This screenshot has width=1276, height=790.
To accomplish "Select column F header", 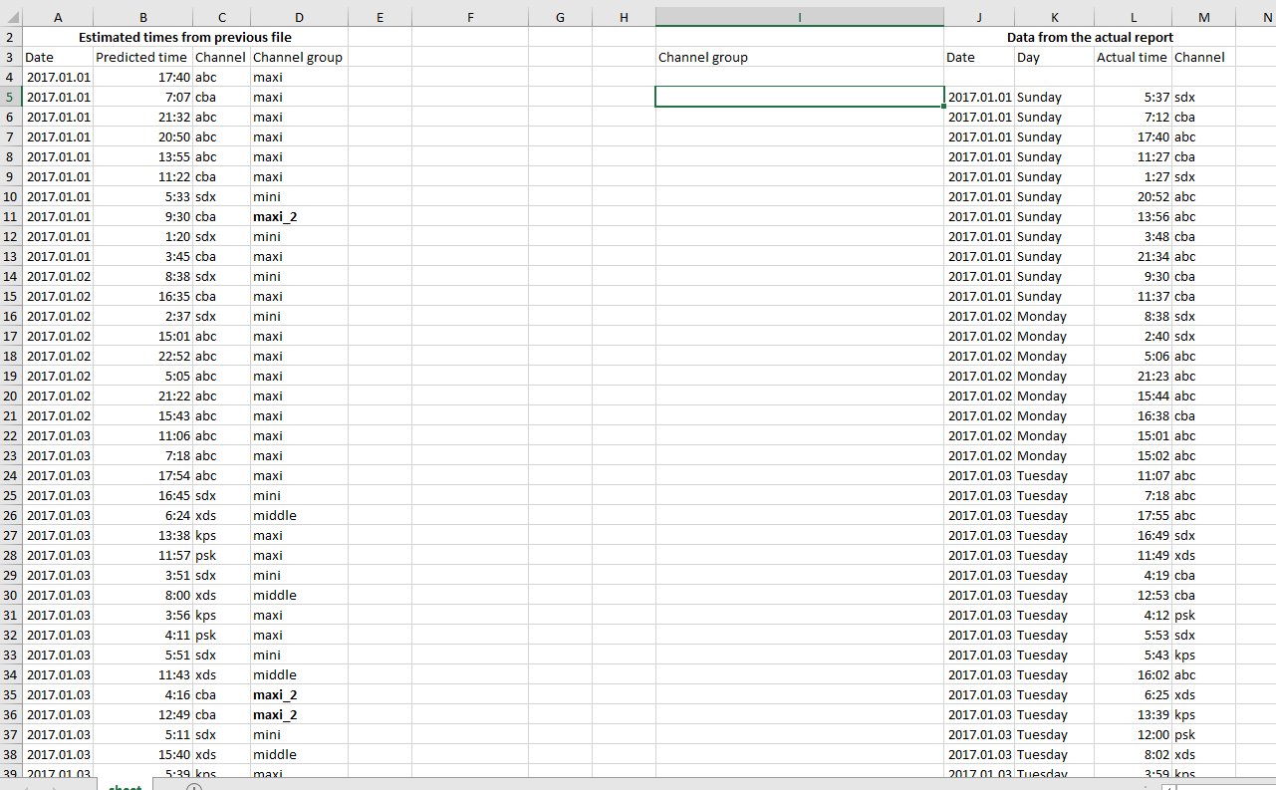I will coord(470,17).
